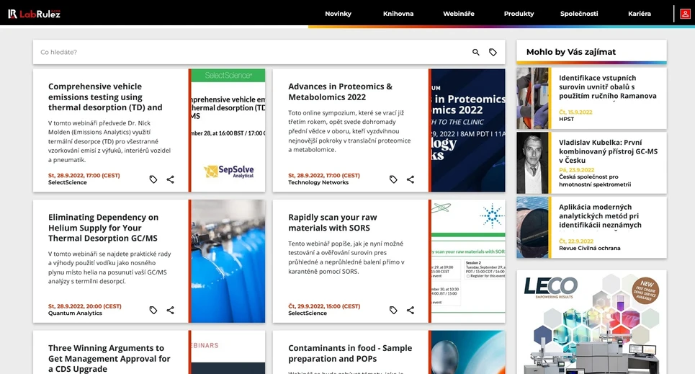Open the user account icon
Image resolution: width=695 pixels, height=374 pixels.
coord(685,14)
